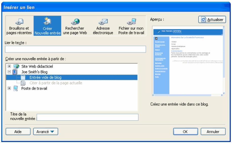The image size is (232, 143).
Task: Click the preview scroll-down arrow
Action: point(224,93)
